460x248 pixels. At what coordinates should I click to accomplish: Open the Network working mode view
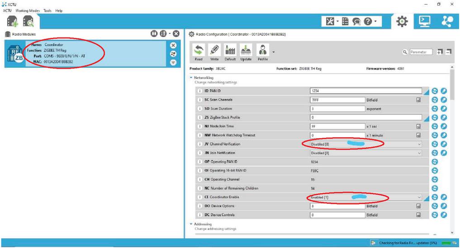click(446, 21)
